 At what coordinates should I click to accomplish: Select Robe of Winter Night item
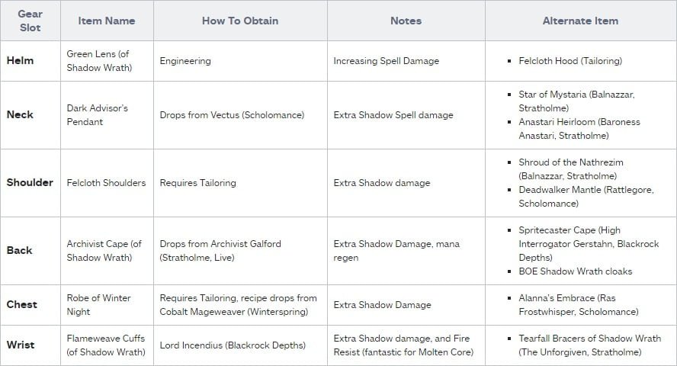98,305
